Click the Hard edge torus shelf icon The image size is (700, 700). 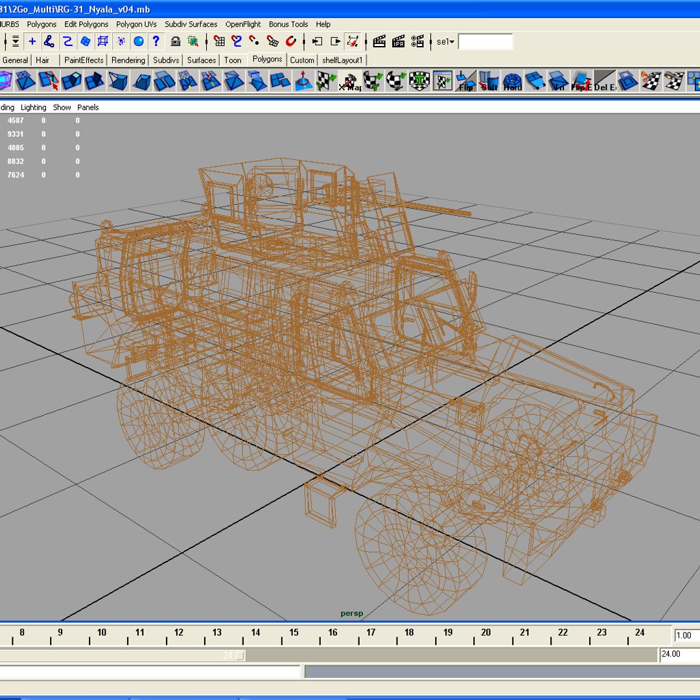[512, 81]
